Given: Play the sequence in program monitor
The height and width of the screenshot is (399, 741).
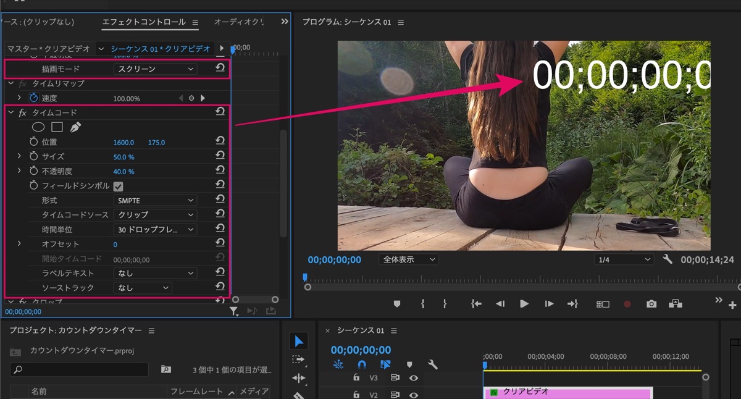Looking at the screenshot, I should pyautogui.click(x=524, y=304).
